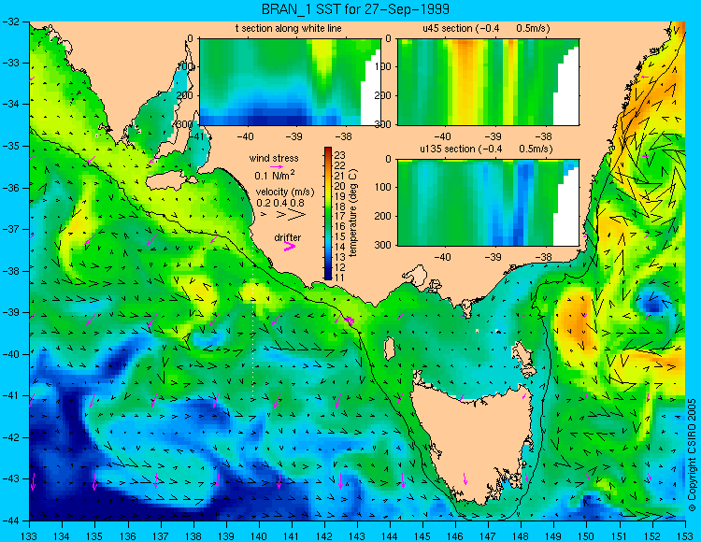
Task: Click the '-39' label under the u45 section
Action: click(x=494, y=136)
